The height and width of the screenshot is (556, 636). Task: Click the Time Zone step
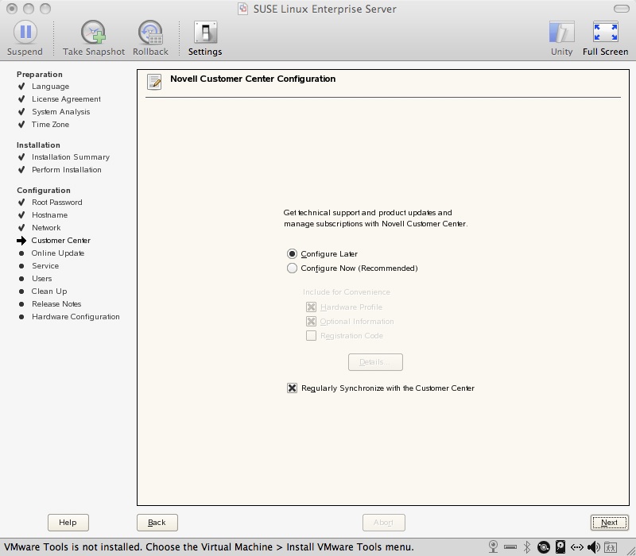pyautogui.click(x=50, y=125)
